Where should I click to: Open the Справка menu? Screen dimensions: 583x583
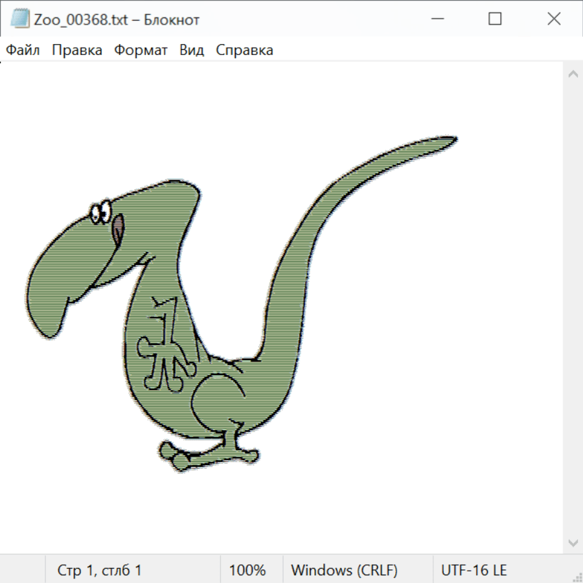[x=244, y=50]
